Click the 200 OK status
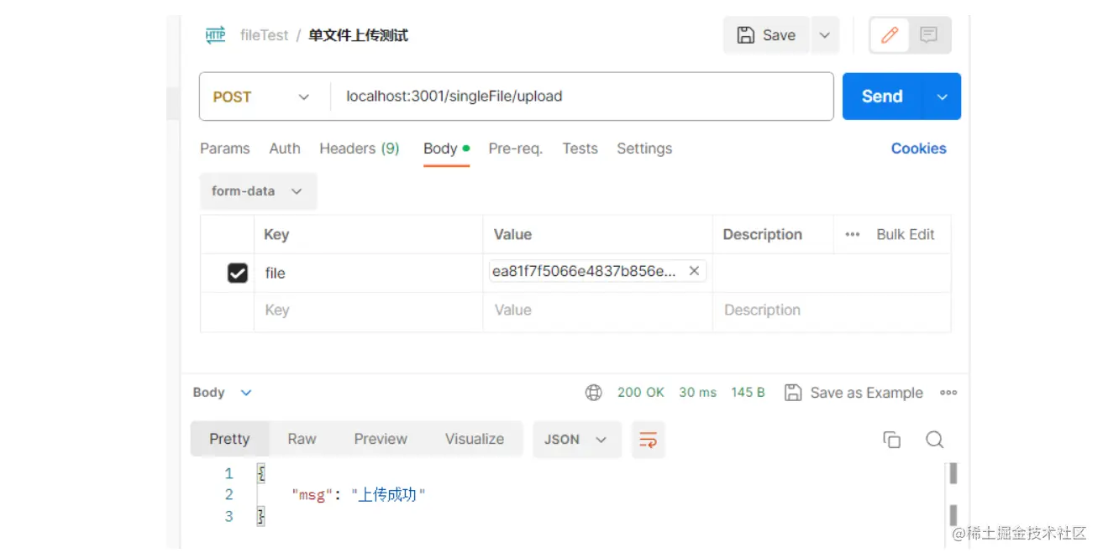 [x=641, y=393]
